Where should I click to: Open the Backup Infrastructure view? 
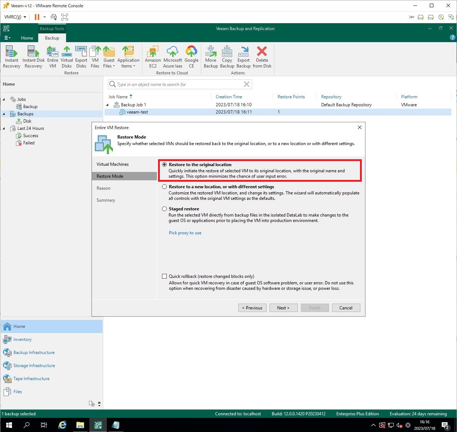click(34, 353)
